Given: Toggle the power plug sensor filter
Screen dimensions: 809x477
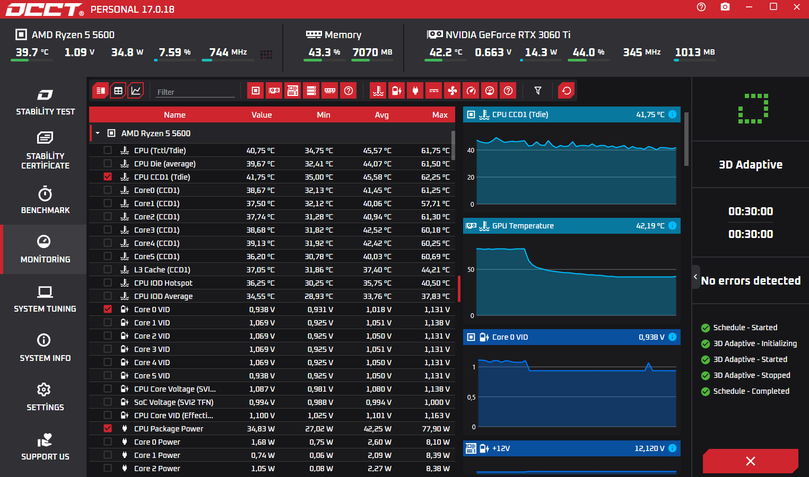Looking at the screenshot, I should coord(415,91).
